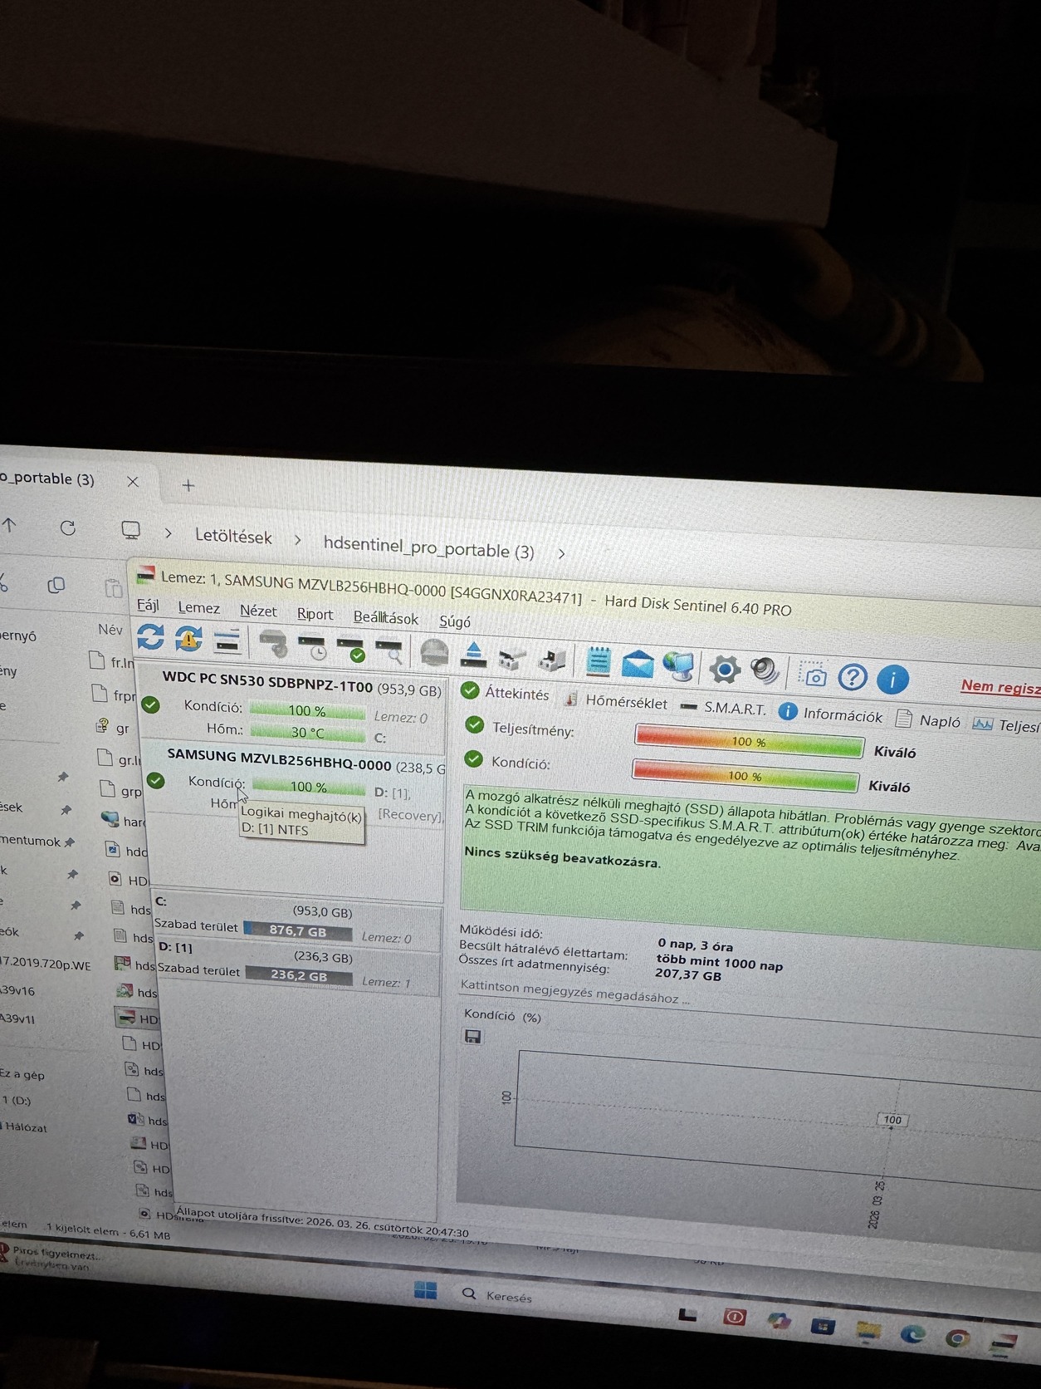
Task: Select the WDC PC SN530 disk entry
Action: [291, 705]
